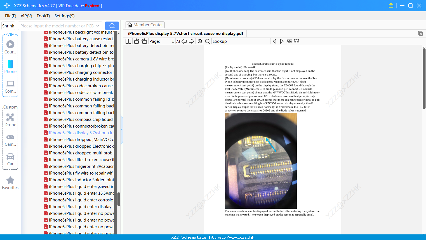
Task: Open iPhone6sPlus charging connector file
Action: point(78,72)
